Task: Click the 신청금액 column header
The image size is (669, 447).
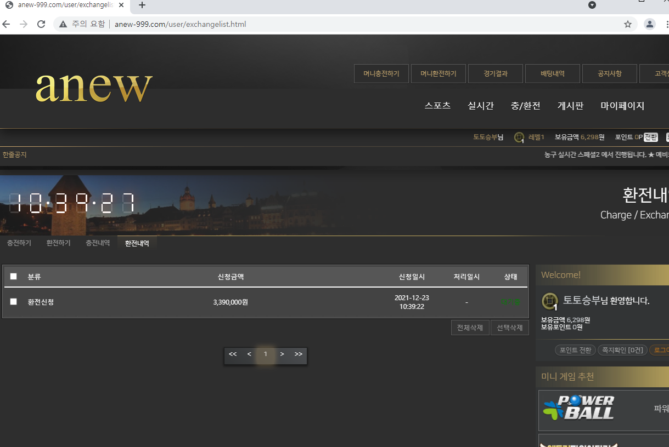Action: click(231, 277)
